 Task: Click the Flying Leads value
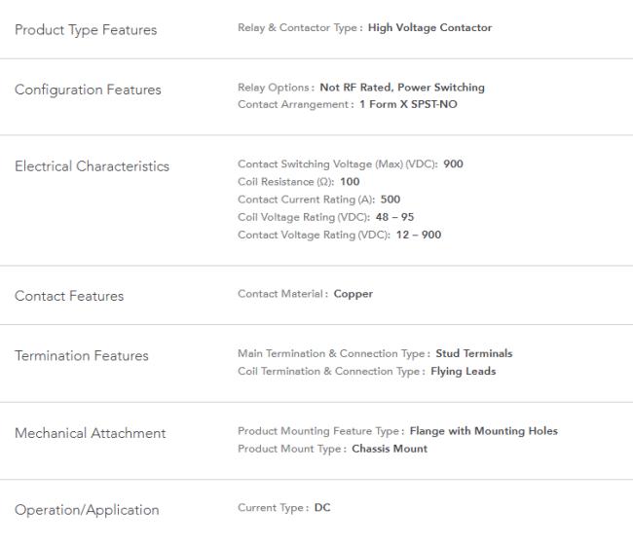point(463,372)
